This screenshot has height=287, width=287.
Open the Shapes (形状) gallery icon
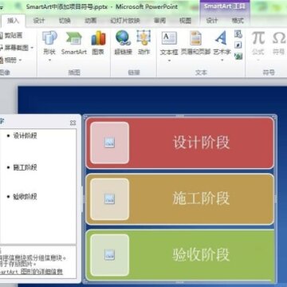tap(49, 38)
